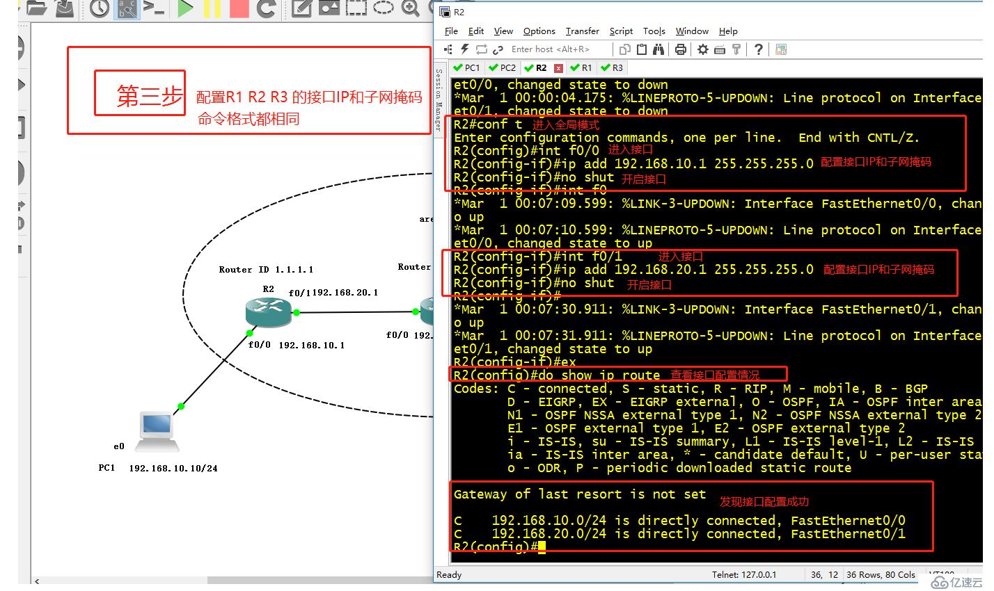This screenshot has height=591, width=994.
Task: Open Transfer menu in SecureCRT
Action: [x=583, y=31]
